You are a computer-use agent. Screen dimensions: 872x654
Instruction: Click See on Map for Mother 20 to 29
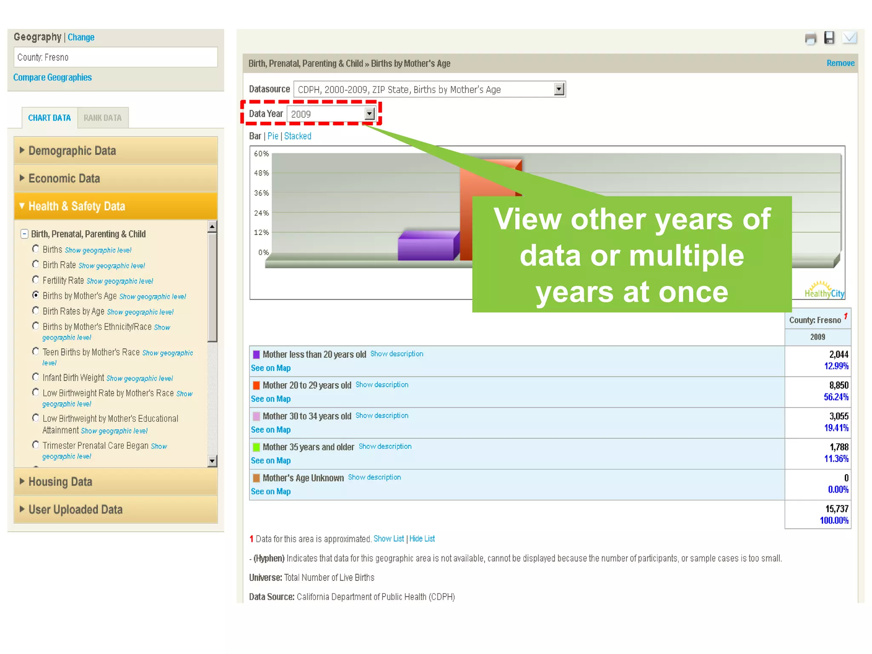click(271, 399)
